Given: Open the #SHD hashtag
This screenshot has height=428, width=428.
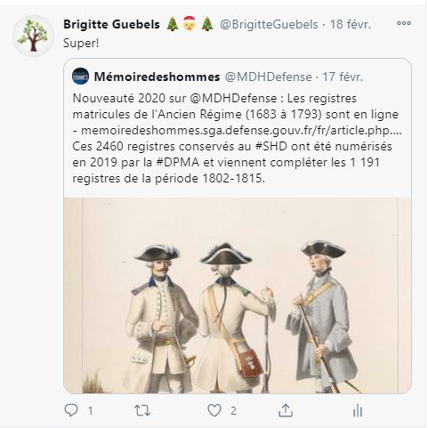Looking at the screenshot, I should click(271, 147).
